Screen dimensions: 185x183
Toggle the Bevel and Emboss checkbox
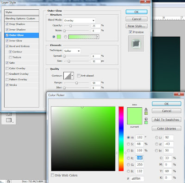point(7,46)
